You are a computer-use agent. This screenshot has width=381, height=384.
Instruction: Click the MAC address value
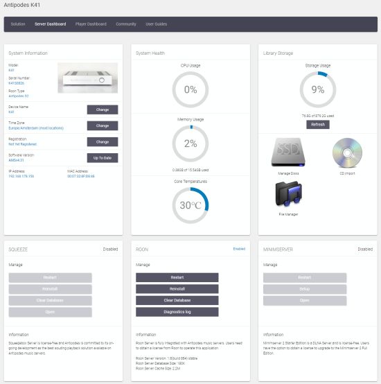tap(81, 176)
